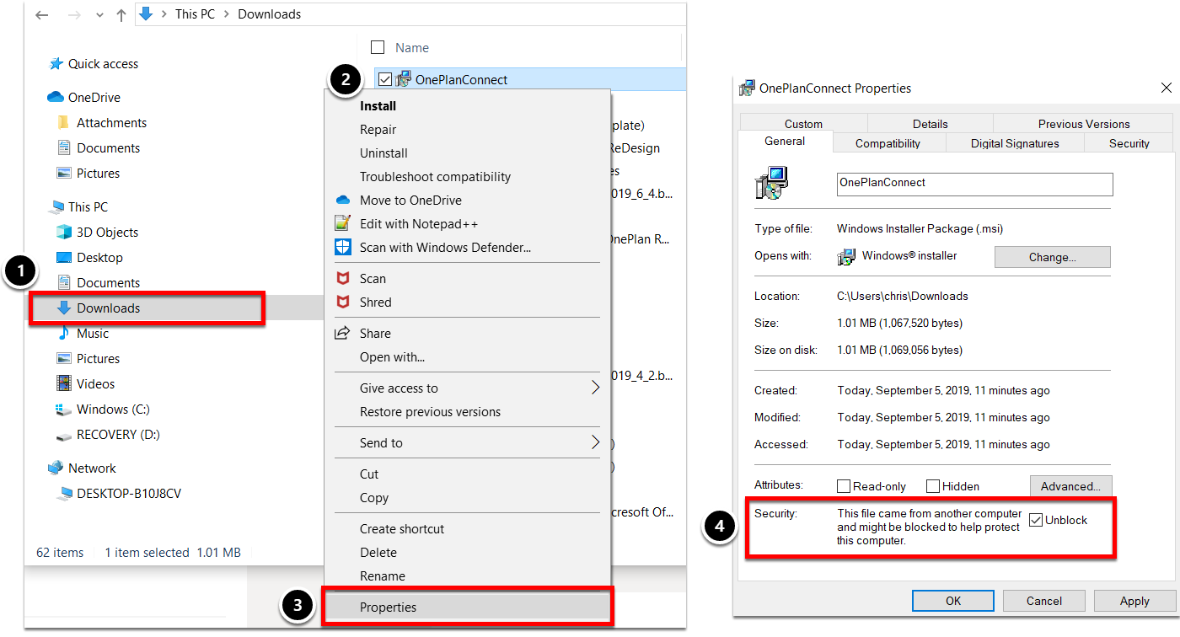Go back using the Back arrow
This screenshot has height=637, width=1180.
[x=42, y=14]
